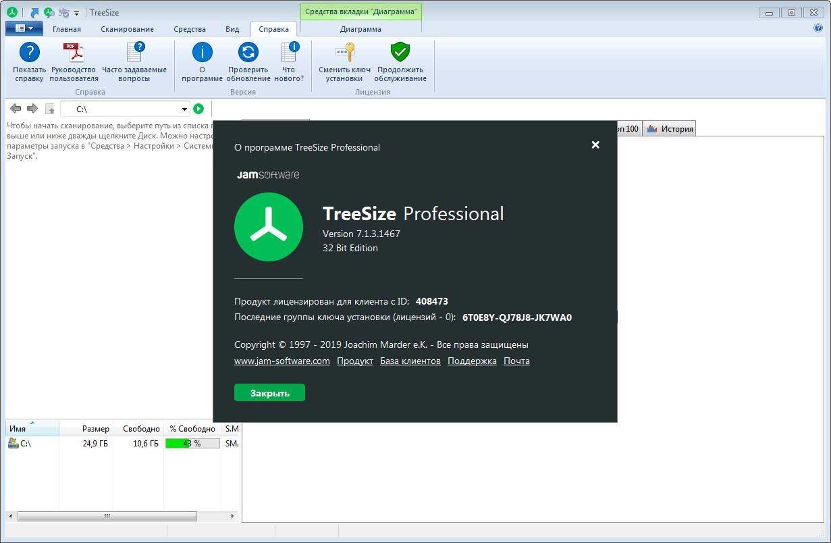831x543 pixels.
Task: Open the blue application menu button
Action: [24, 28]
